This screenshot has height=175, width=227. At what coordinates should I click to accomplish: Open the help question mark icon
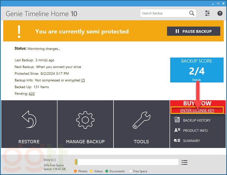220,13
